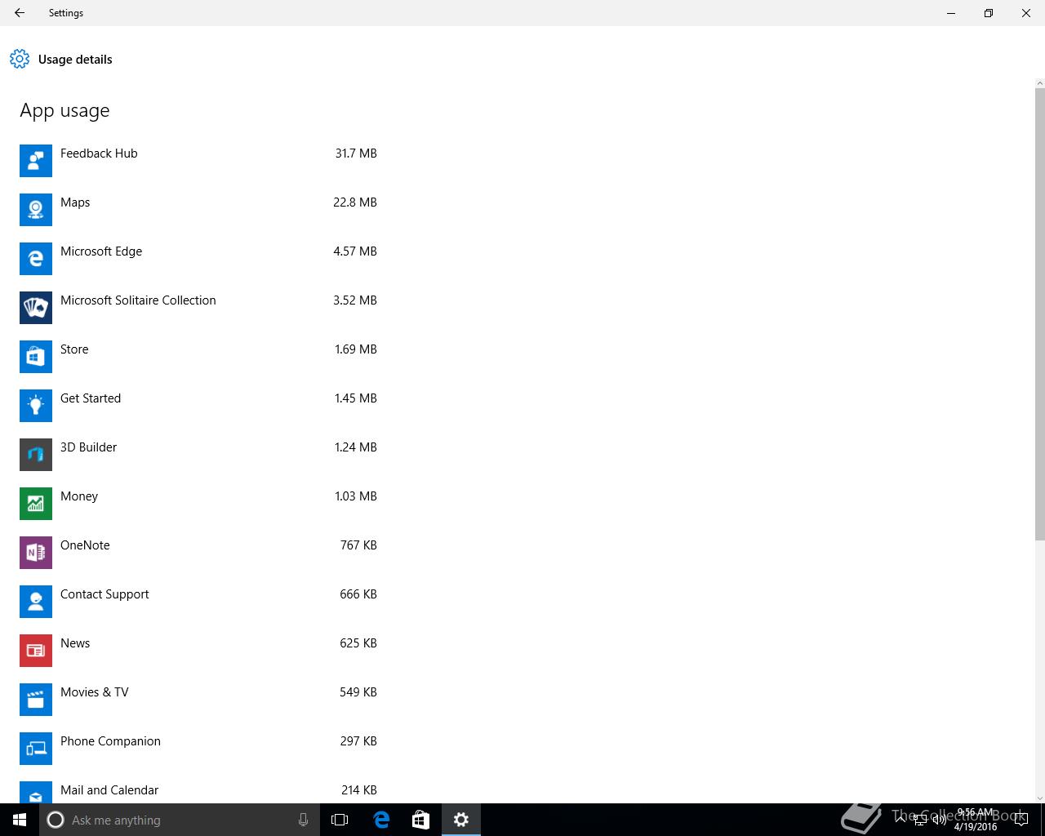The image size is (1045, 836).
Task: Click the Microsoft Solitaire Collection label
Action: tap(138, 300)
